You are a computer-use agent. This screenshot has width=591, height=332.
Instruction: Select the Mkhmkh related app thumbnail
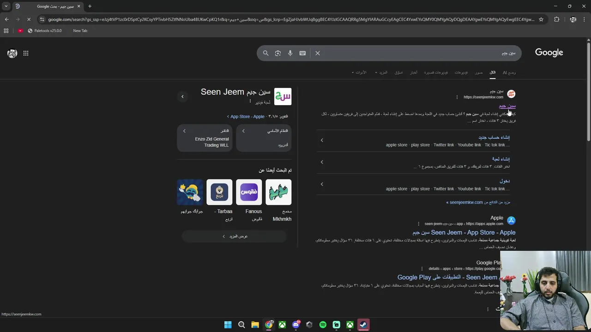[x=278, y=192]
